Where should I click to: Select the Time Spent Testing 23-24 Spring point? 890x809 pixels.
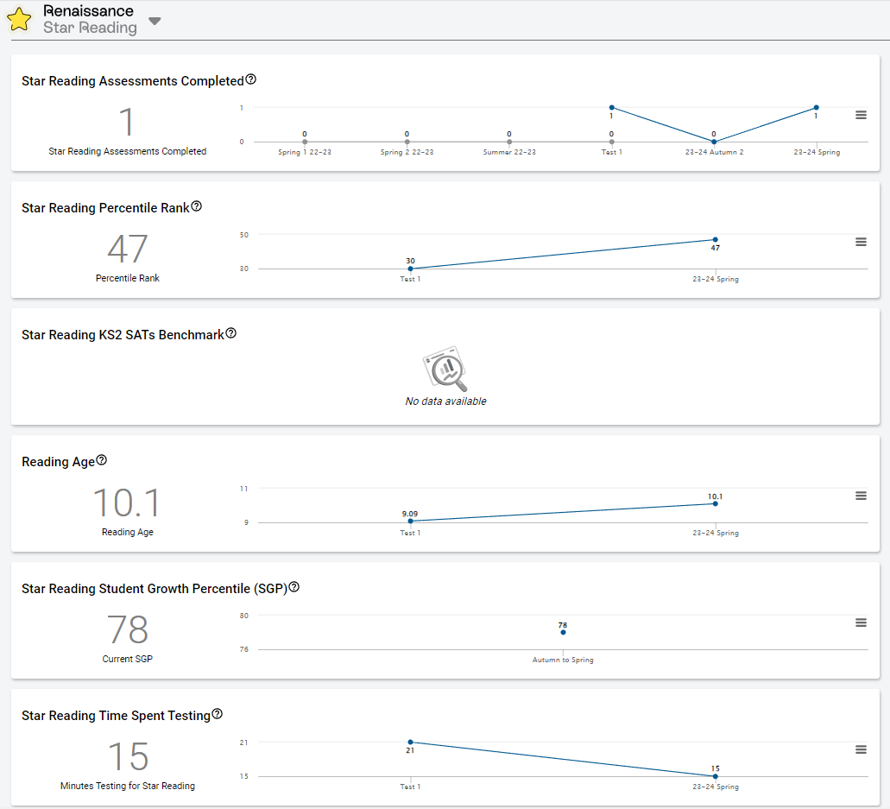click(x=715, y=776)
